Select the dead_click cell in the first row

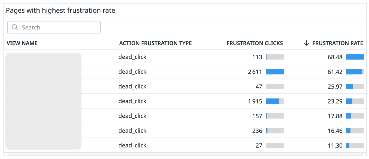(132, 57)
